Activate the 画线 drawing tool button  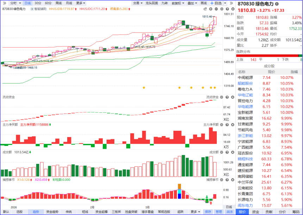[204, 3]
